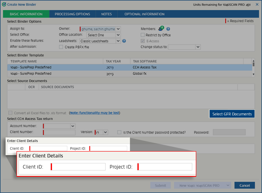Expand New 1040: 1040SCAN PRO dropdown arrow

tap(228, 185)
